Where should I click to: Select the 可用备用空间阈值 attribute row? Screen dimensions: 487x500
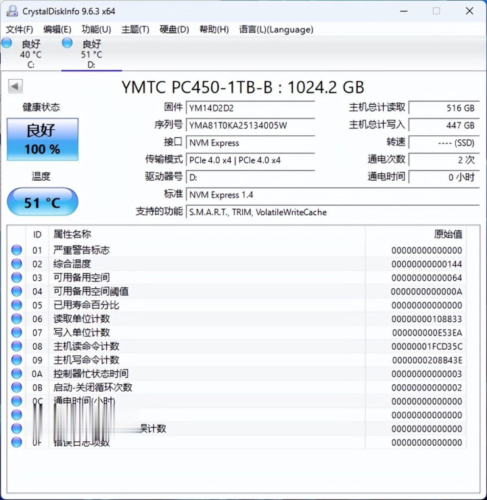tap(237, 291)
